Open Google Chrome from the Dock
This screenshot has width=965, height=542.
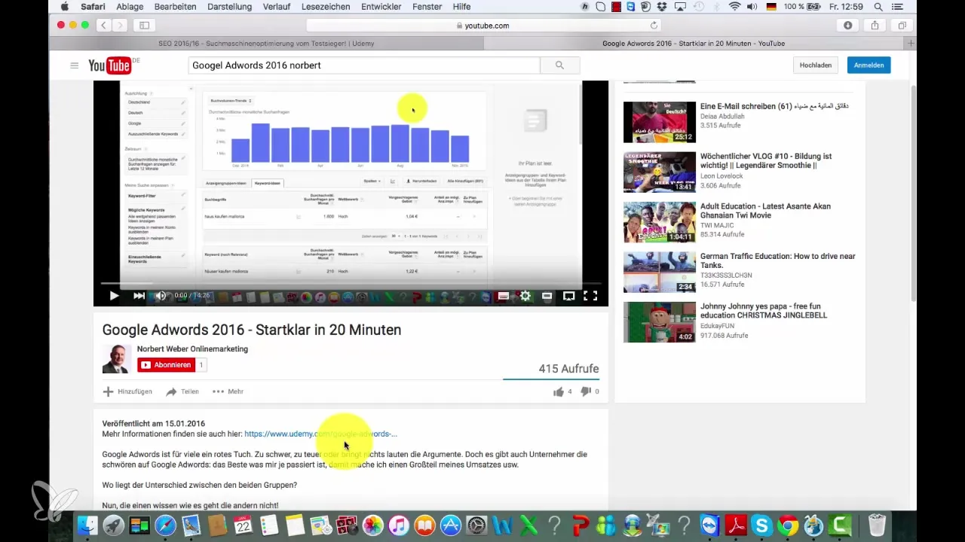[x=787, y=525]
